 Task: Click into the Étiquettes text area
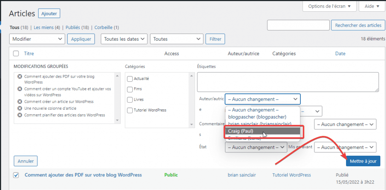pos(288,82)
